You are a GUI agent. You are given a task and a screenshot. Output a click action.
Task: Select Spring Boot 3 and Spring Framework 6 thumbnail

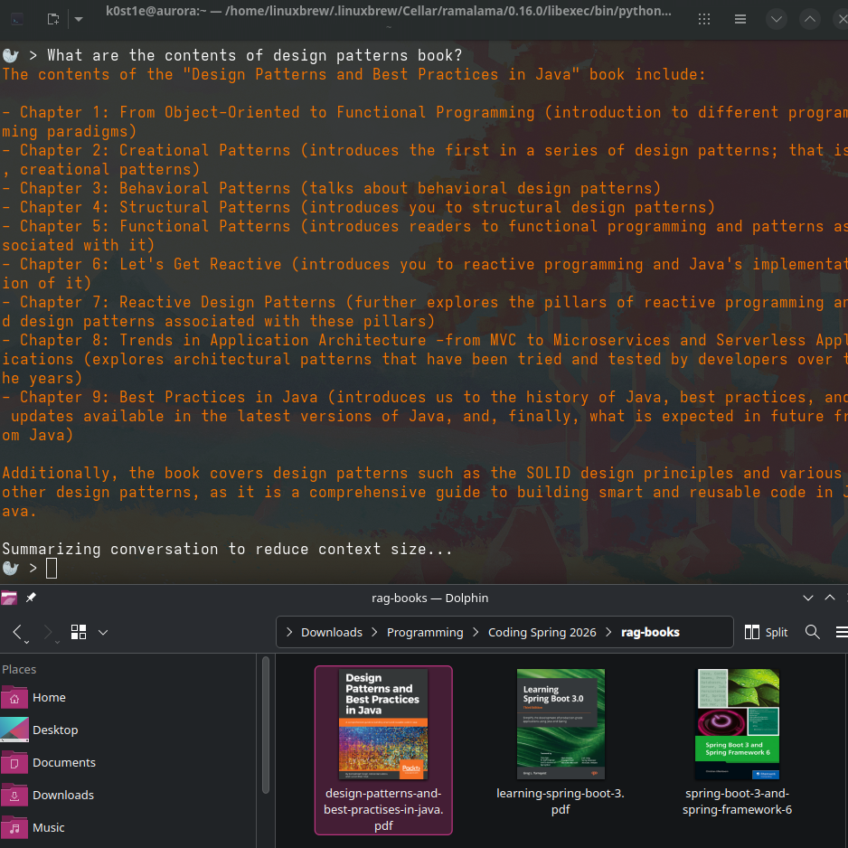tap(737, 724)
